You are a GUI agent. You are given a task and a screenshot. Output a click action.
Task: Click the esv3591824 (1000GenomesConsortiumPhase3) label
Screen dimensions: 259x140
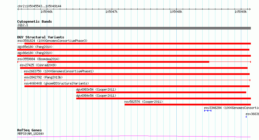click(52, 41)
